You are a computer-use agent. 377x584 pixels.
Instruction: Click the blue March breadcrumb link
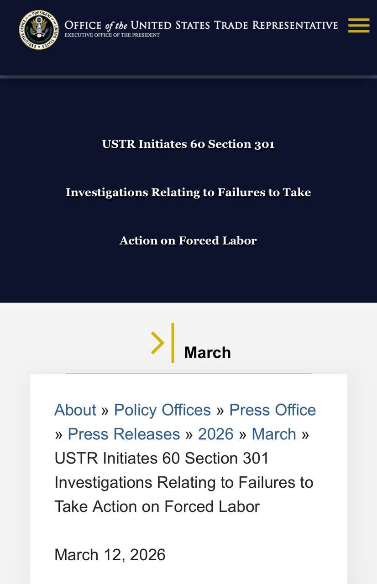[x=274, y=434]
